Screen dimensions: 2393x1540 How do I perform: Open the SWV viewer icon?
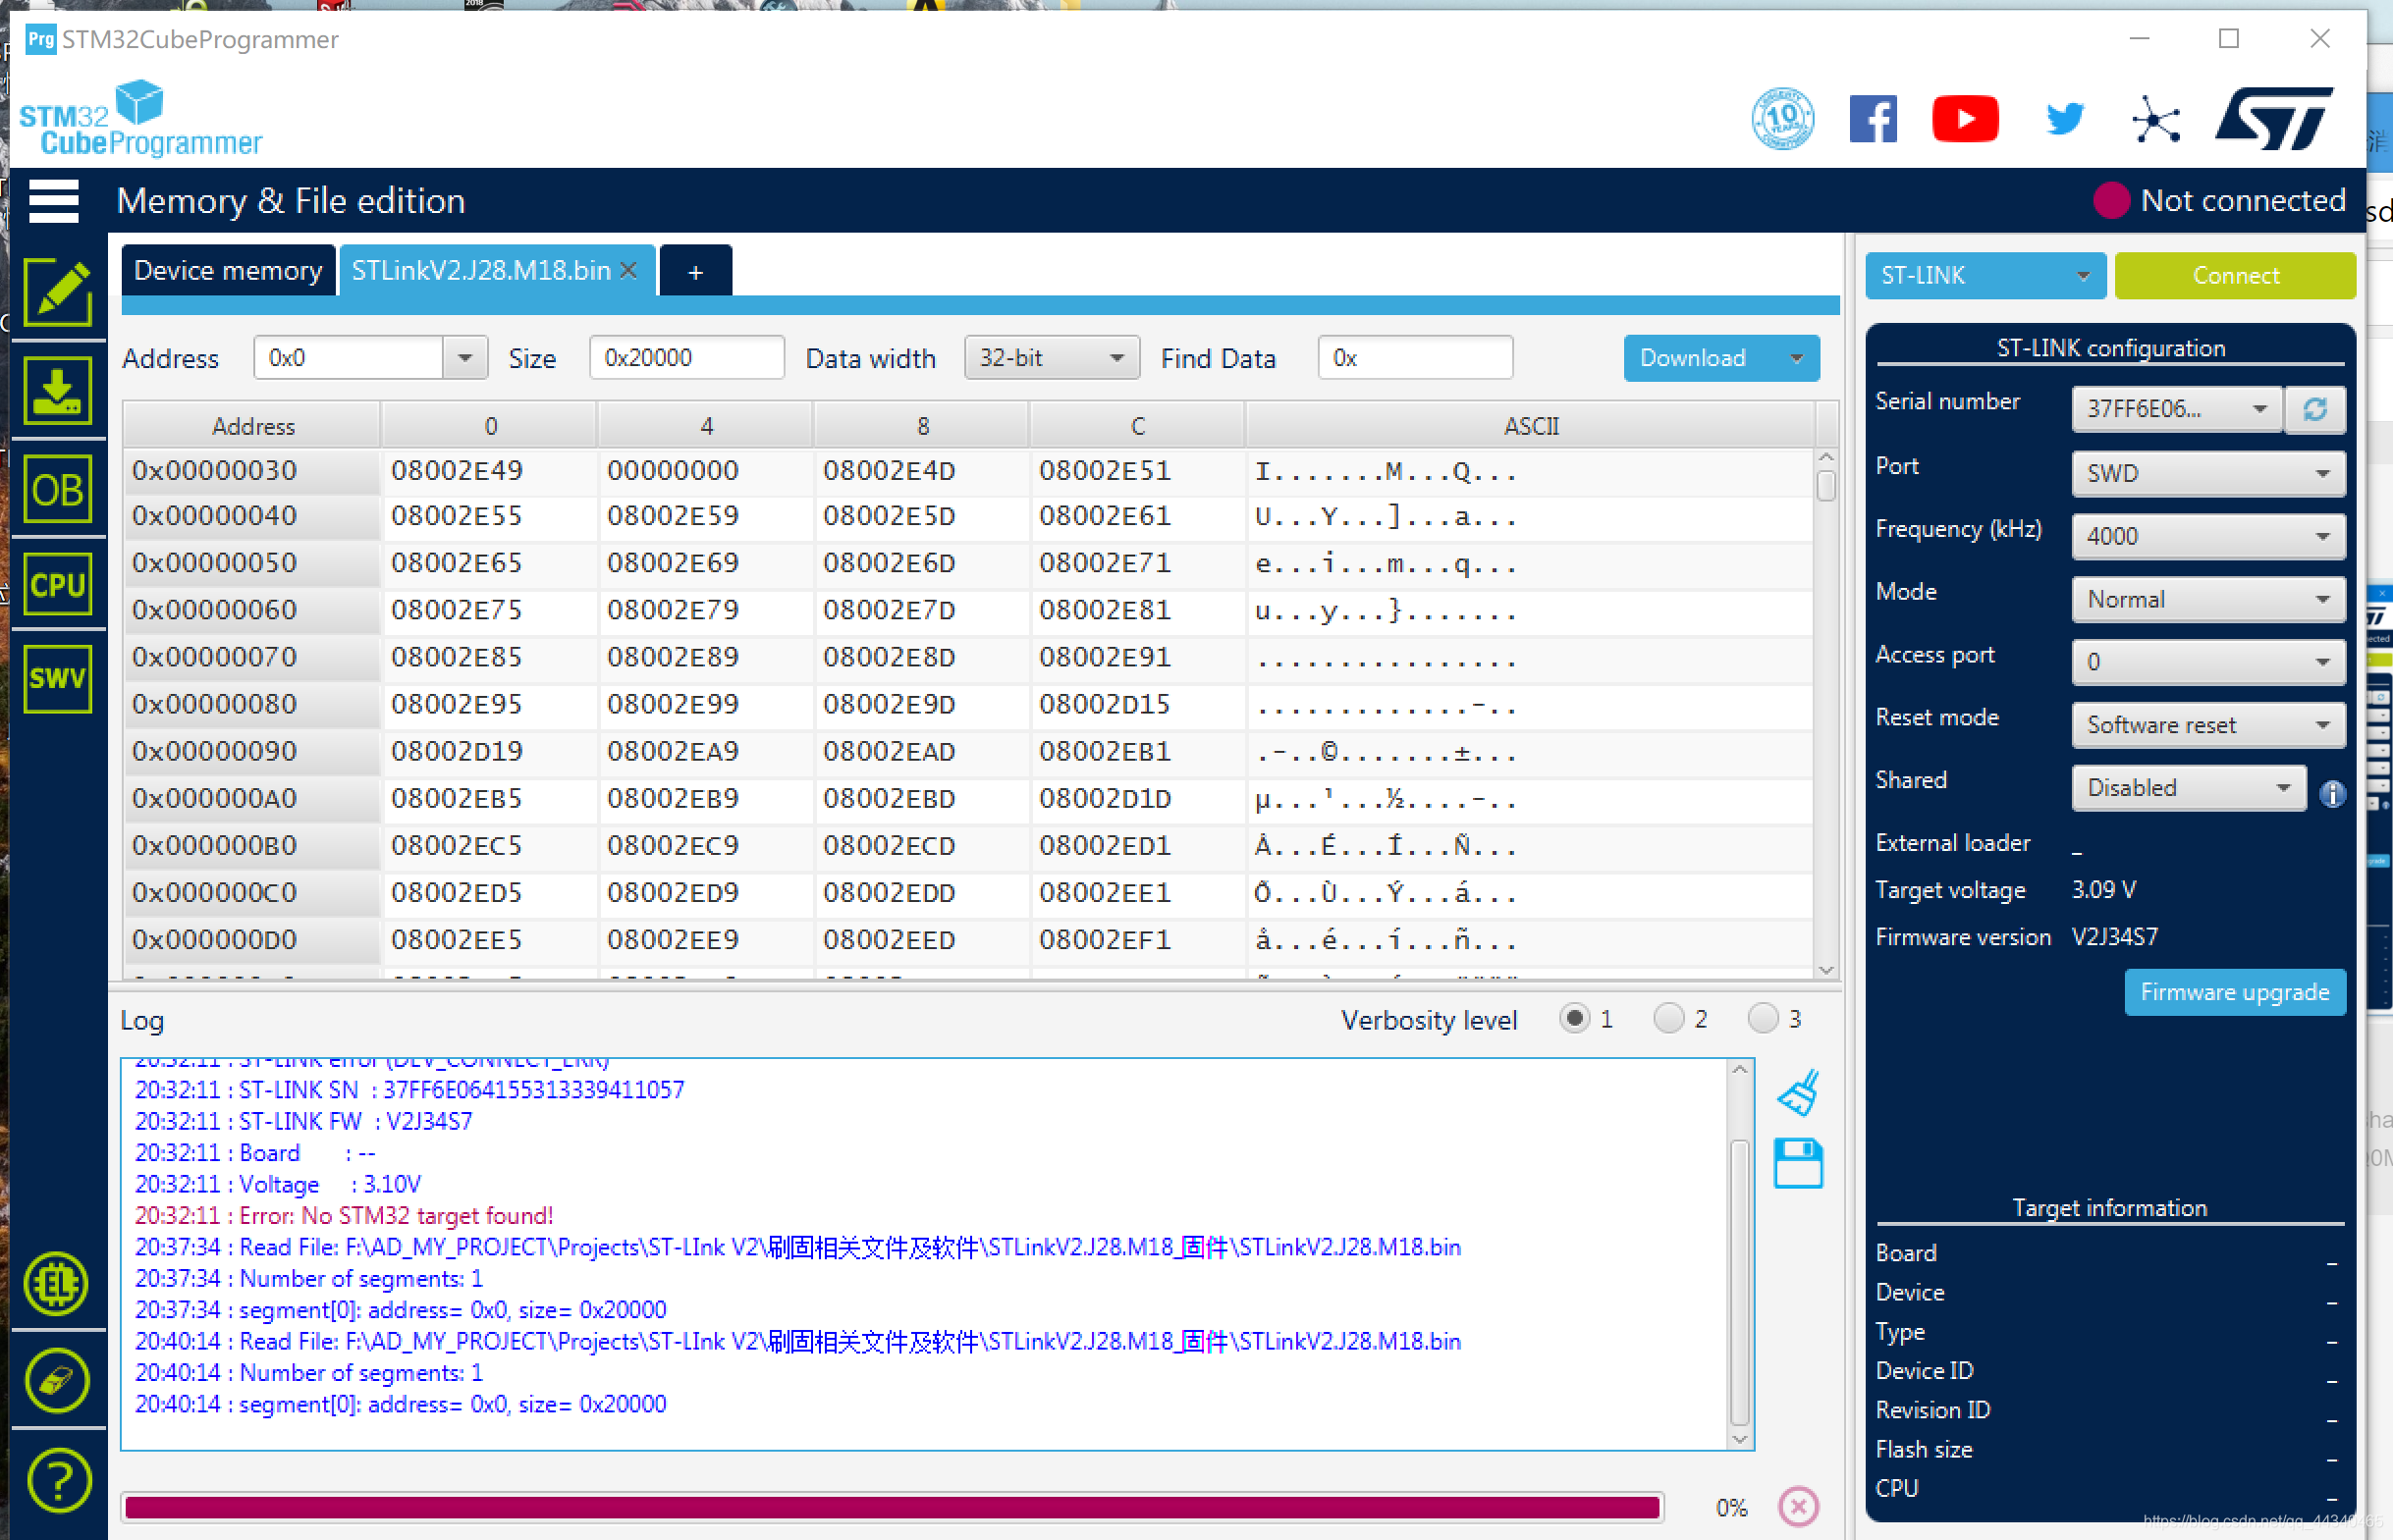58,678
